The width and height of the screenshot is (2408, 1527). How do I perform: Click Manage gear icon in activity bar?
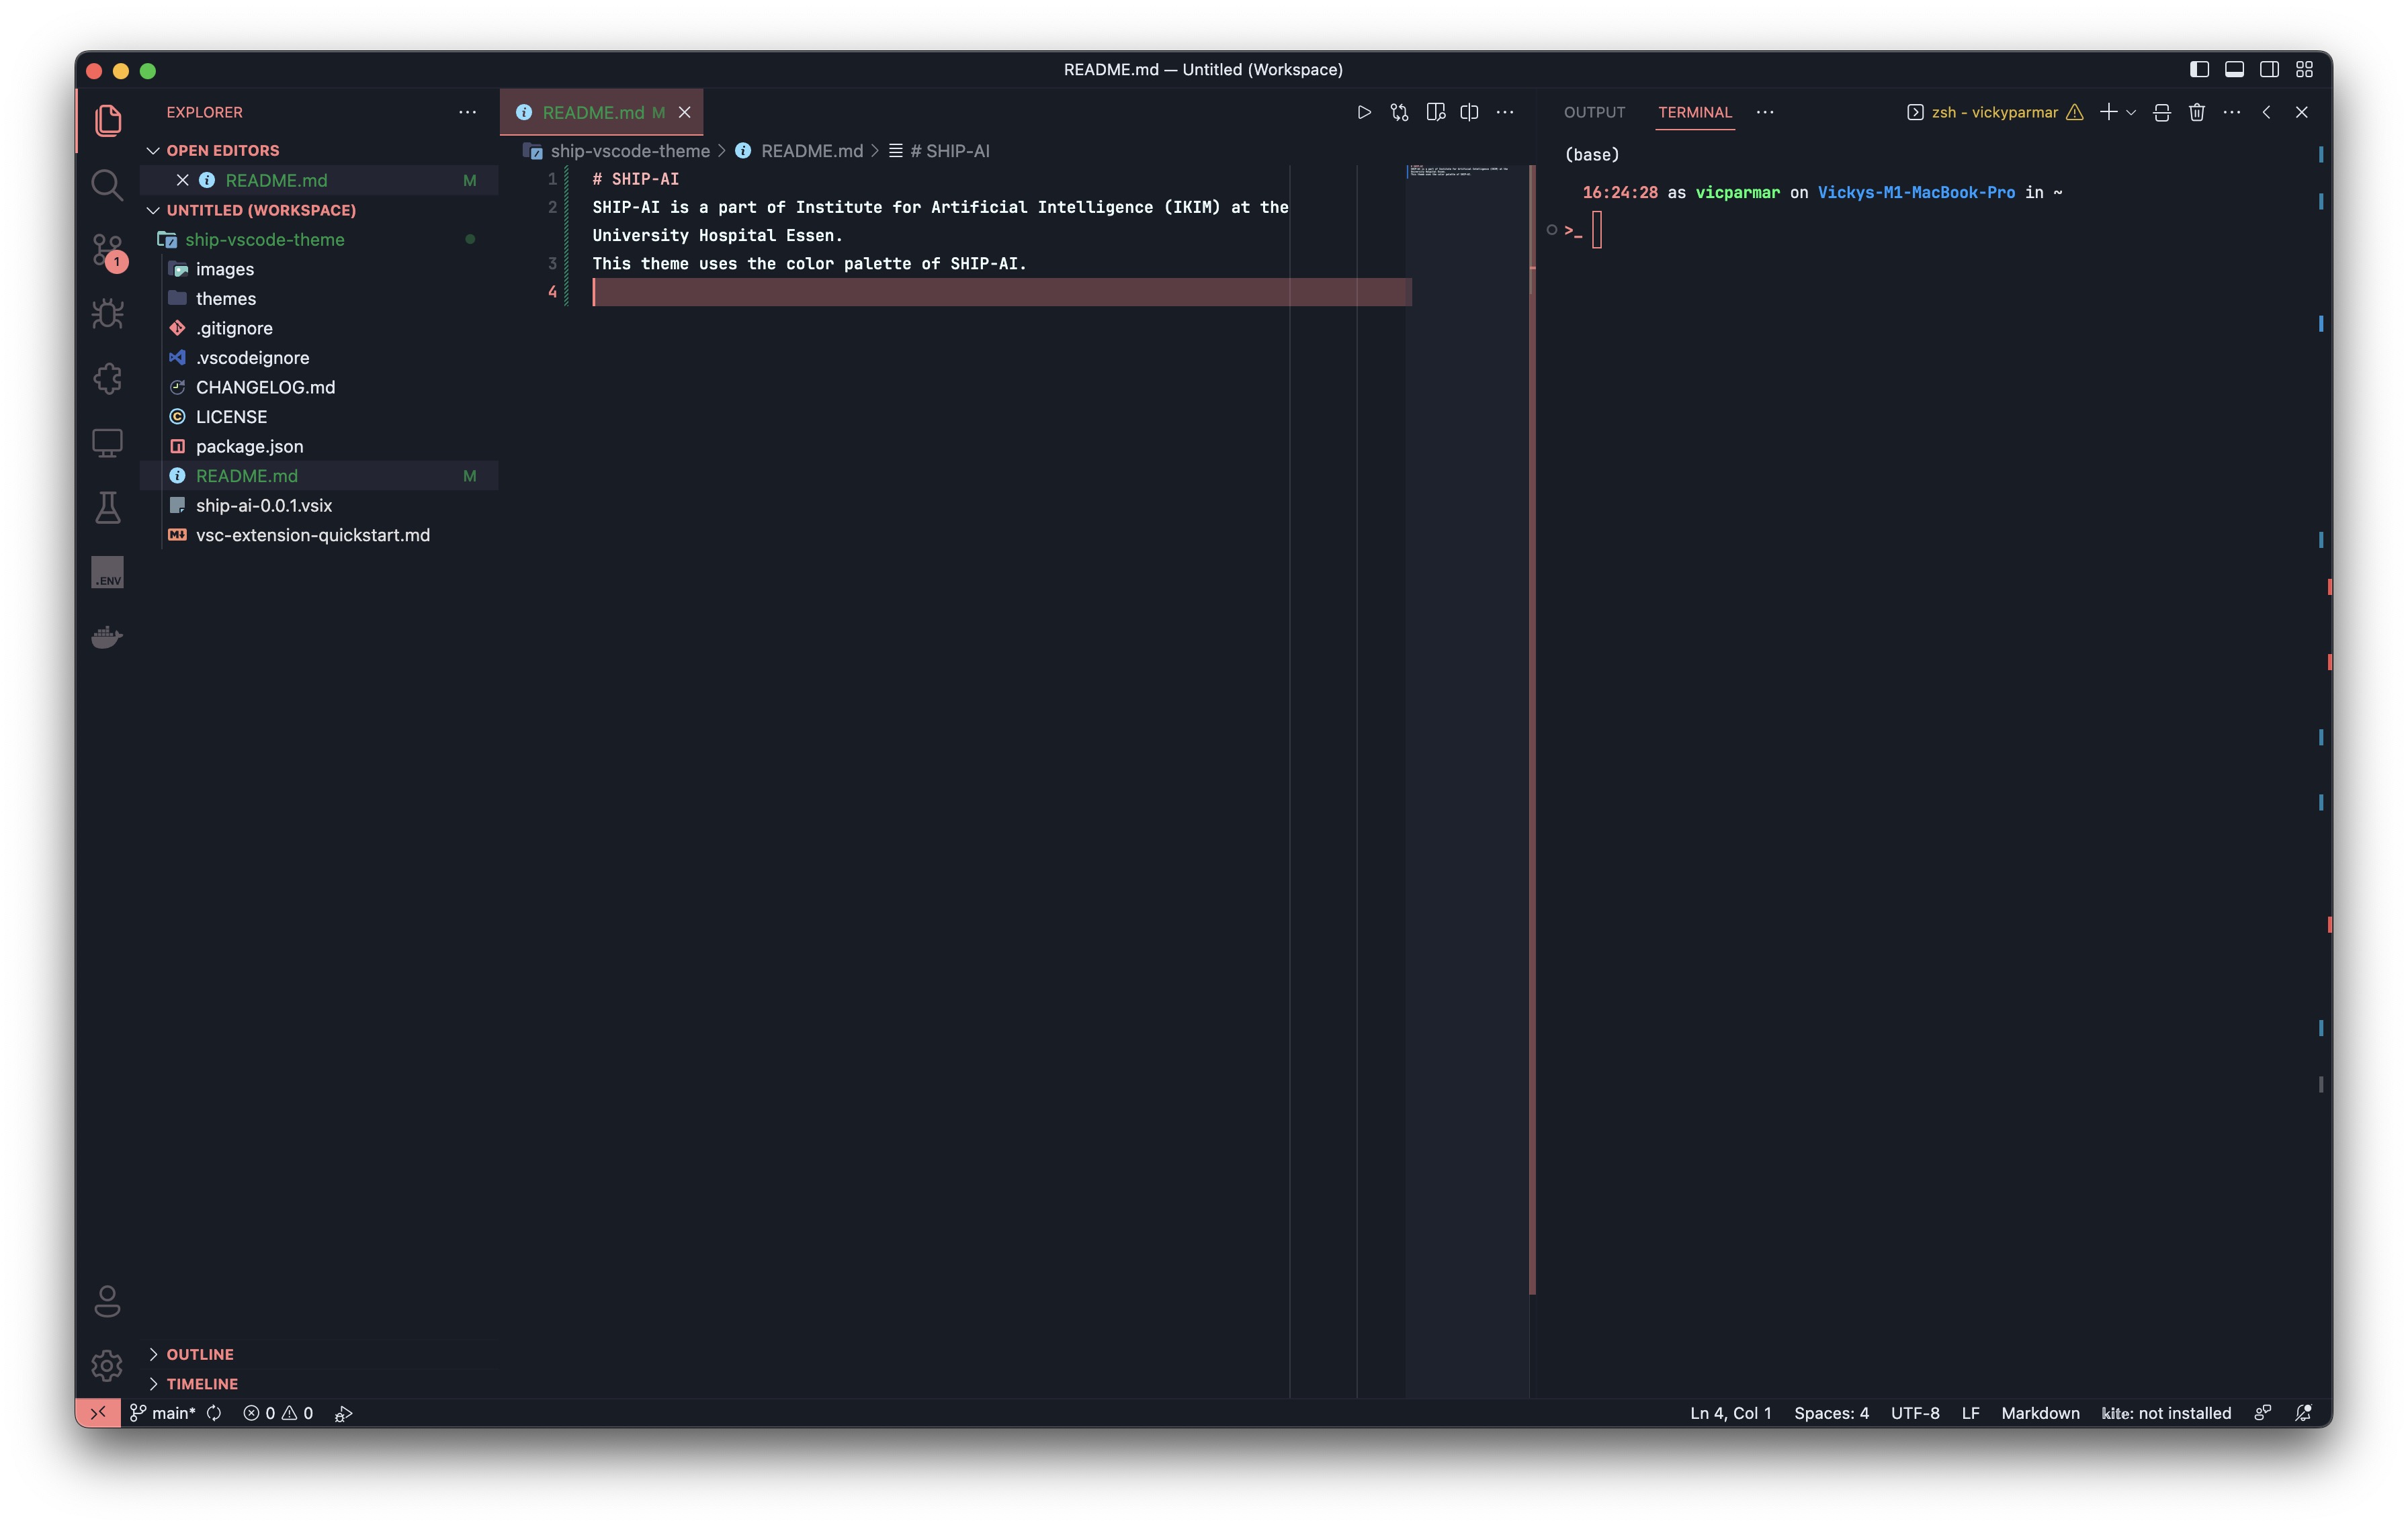[107, 1365]
